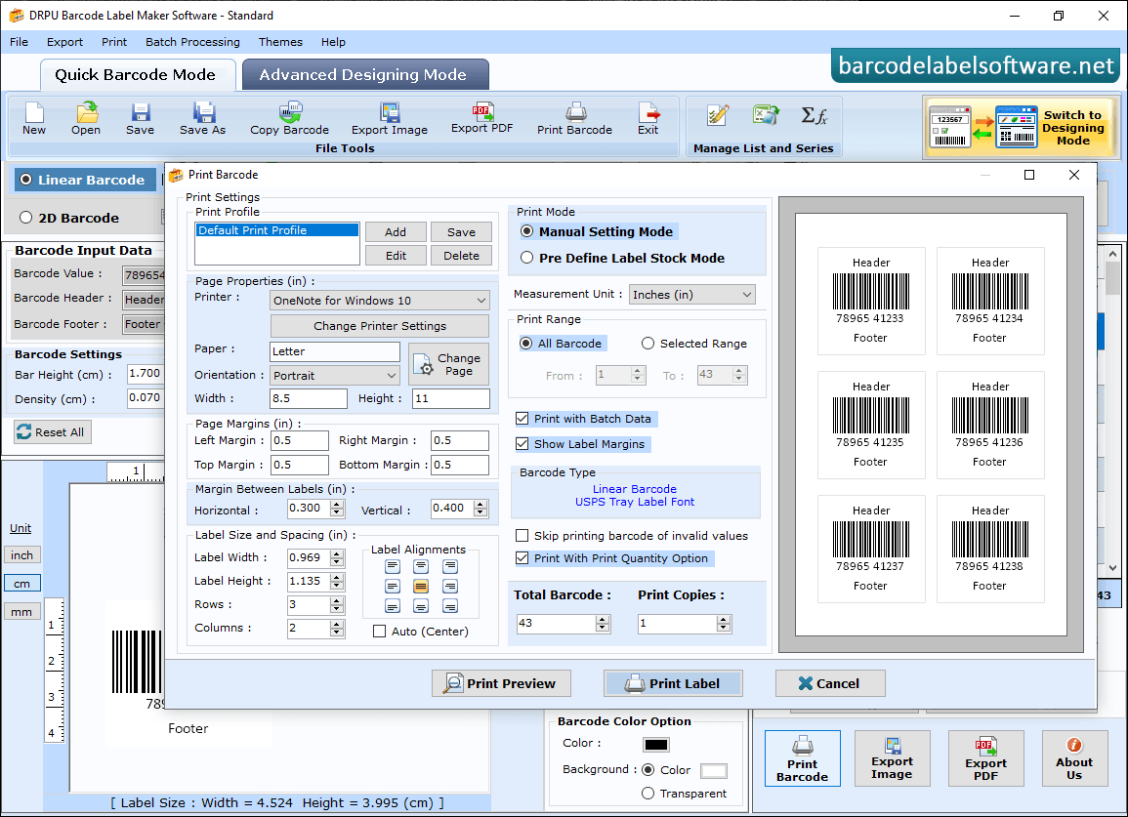
Task: Click the Print Label button
Action: click(673, 683)
